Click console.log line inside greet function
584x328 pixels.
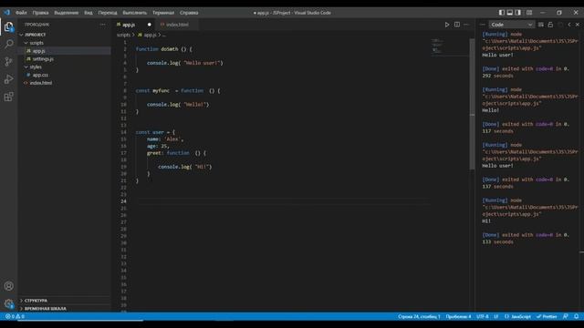pyautogui.click(x=184, y=167)
